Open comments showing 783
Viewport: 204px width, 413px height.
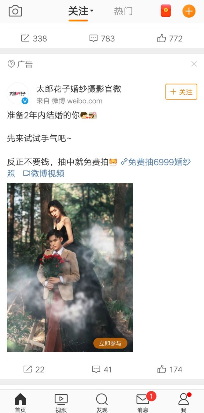click(x=102, y=39)
